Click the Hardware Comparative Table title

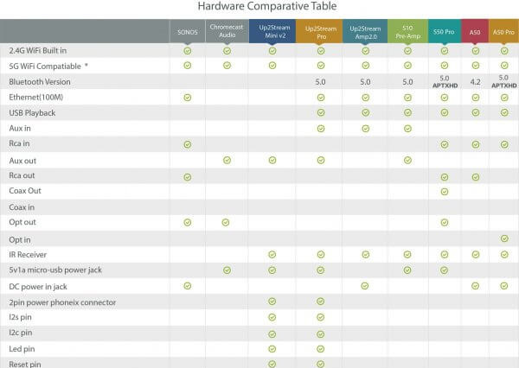259,7
